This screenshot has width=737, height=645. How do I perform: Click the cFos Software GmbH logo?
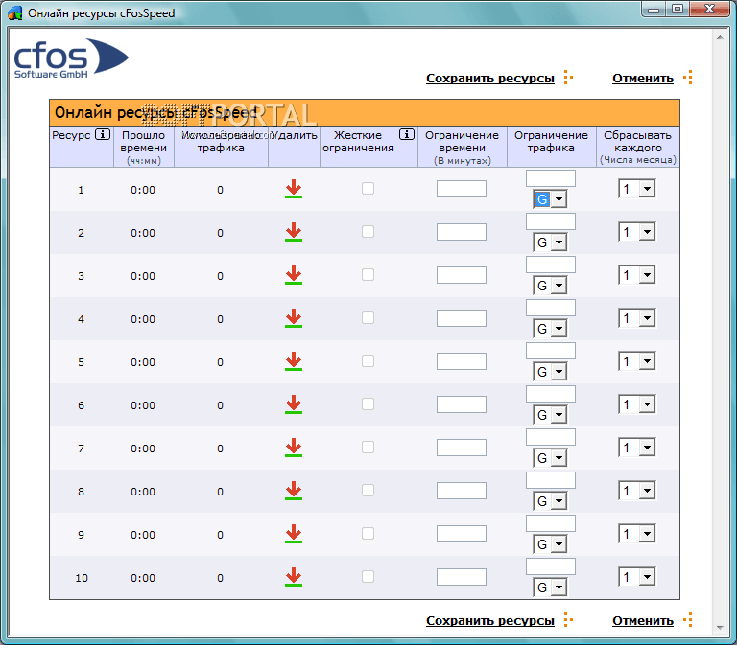pos(70,58)
